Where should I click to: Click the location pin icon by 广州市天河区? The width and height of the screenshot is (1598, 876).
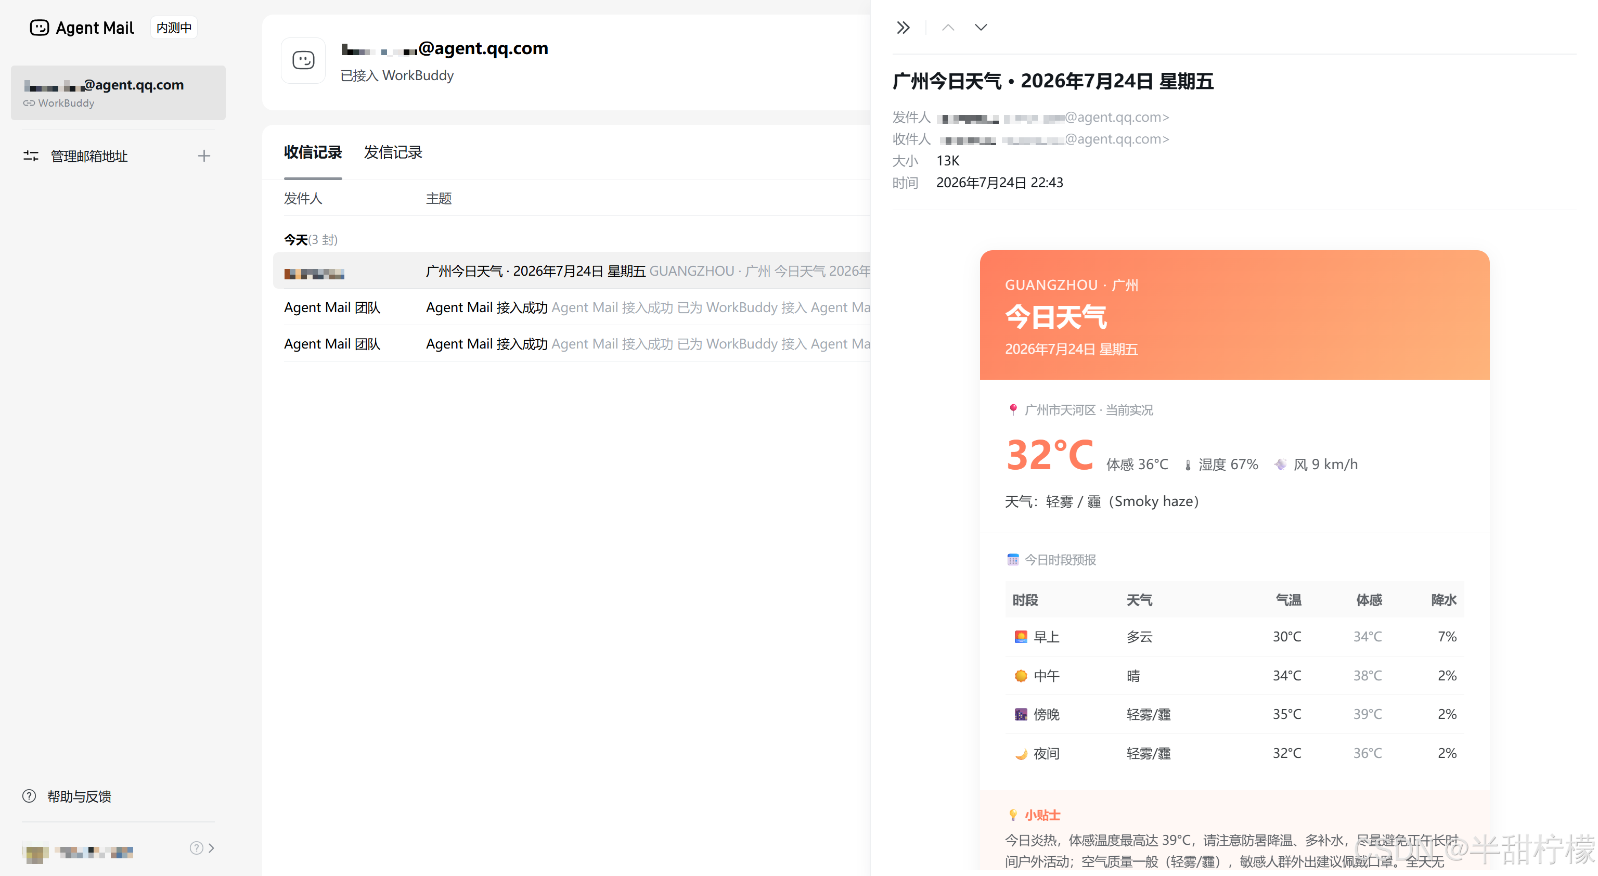[x=1012, y=409]
